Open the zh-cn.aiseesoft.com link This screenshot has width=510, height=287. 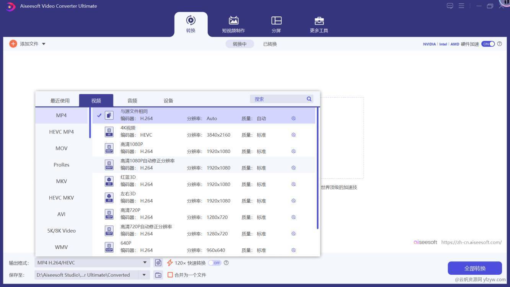coord(471,242)
